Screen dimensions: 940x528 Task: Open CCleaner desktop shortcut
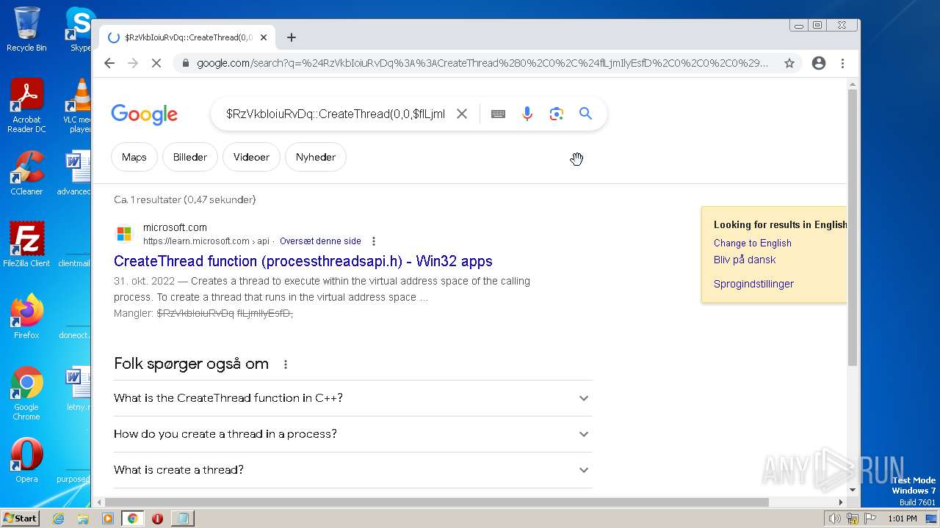tap(26, 173)
